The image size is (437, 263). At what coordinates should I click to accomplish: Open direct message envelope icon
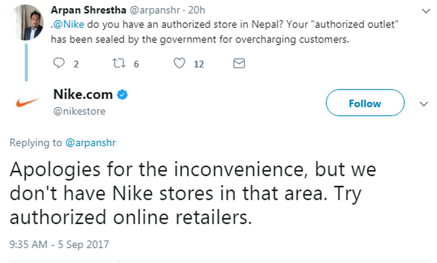coord(238,64)
